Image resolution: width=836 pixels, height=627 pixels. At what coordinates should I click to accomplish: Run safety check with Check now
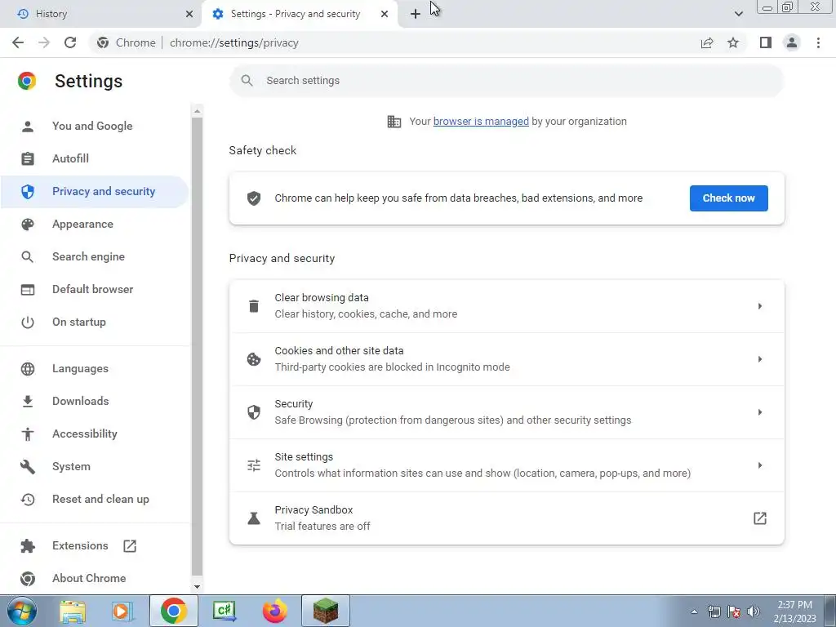[728, 198]
